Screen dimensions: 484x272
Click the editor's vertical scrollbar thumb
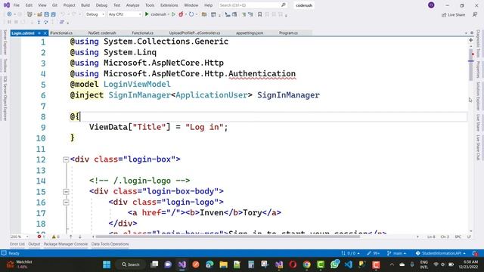pos(470,65)
